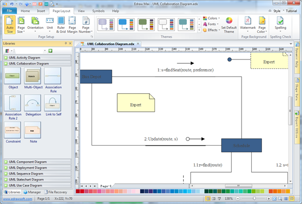Open the Spelling check tool
Viewport: 302px width, 204px height.
tap(280, 24)
